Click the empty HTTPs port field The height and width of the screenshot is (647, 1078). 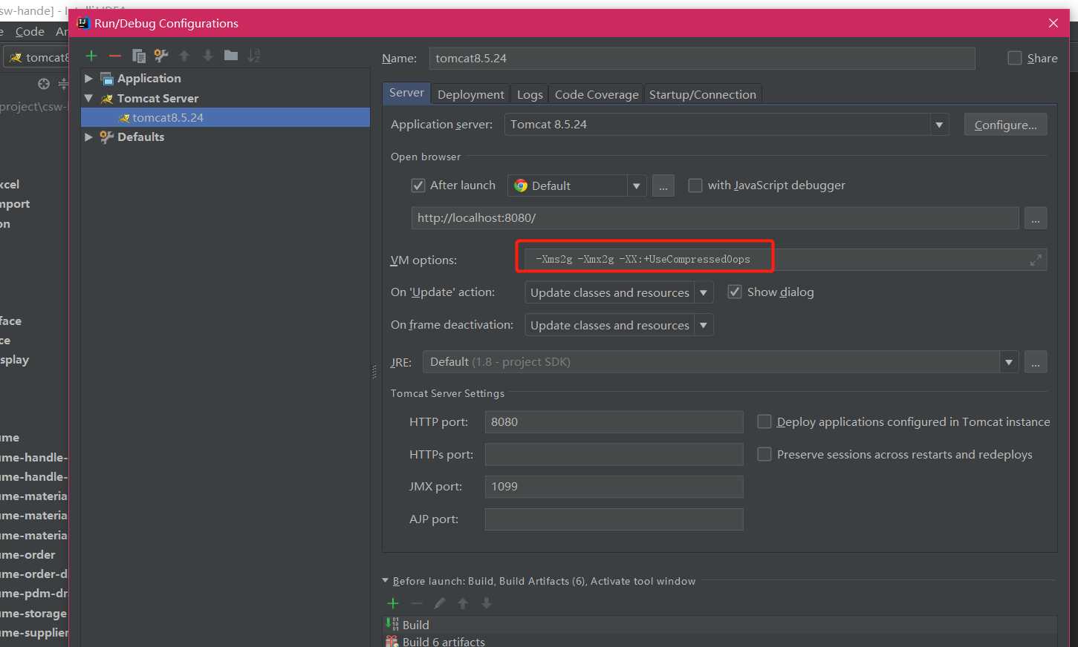pyautogui.click(x=614, y=454)
